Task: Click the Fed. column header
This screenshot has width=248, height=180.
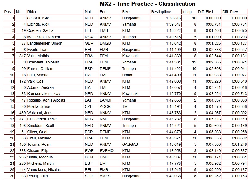Action: click(103, 12)
